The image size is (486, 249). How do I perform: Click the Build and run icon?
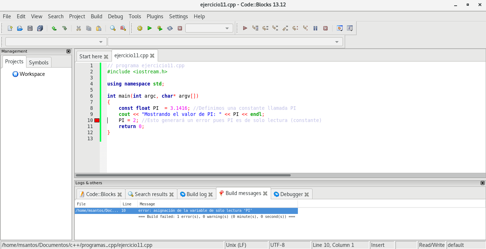click(160, 28)
